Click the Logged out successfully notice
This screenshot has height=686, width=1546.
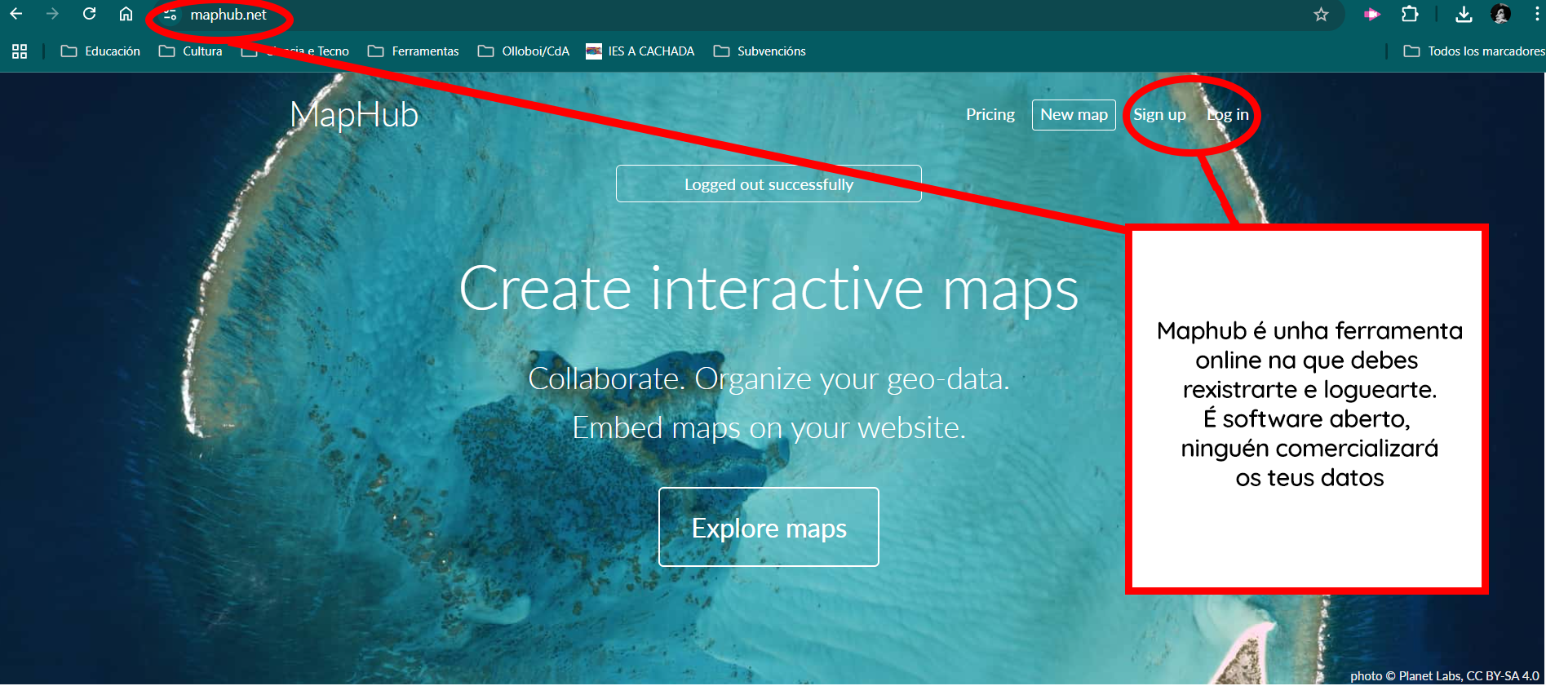(x=769, y=184)
